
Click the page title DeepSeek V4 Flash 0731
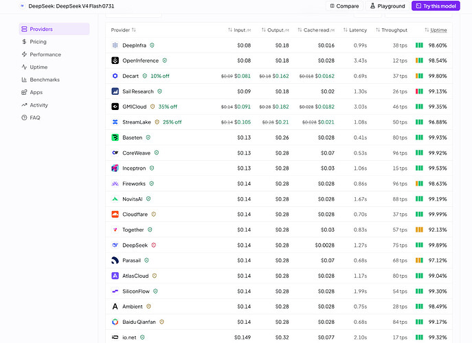click(71, 6)
